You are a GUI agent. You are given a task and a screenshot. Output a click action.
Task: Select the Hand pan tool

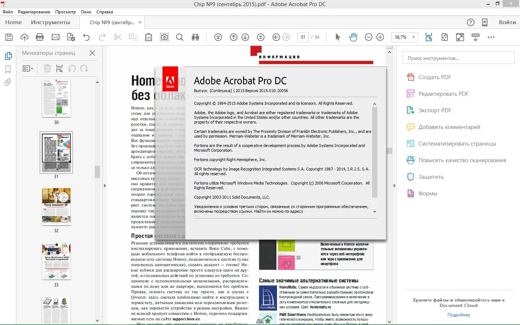(353, 37)
